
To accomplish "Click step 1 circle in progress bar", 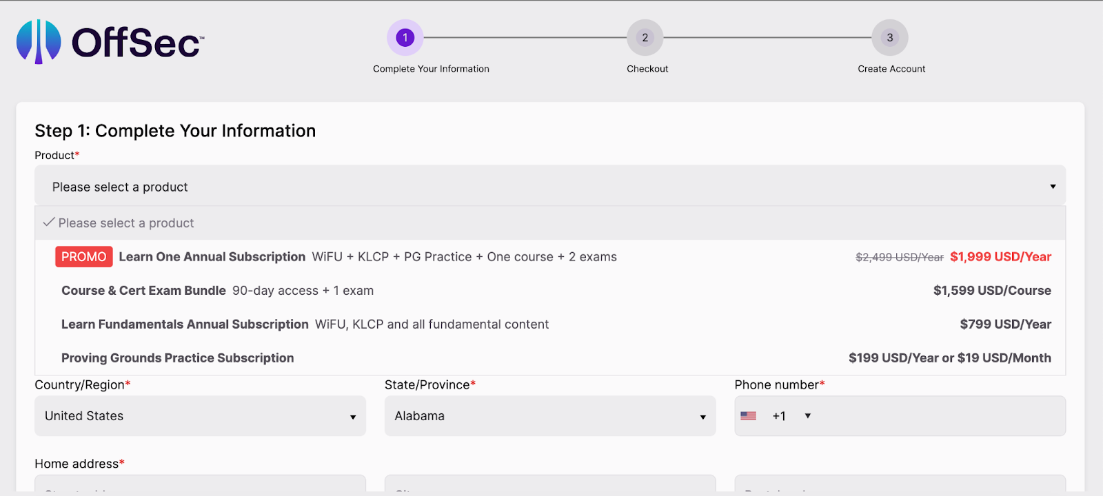I will [405, 37].
